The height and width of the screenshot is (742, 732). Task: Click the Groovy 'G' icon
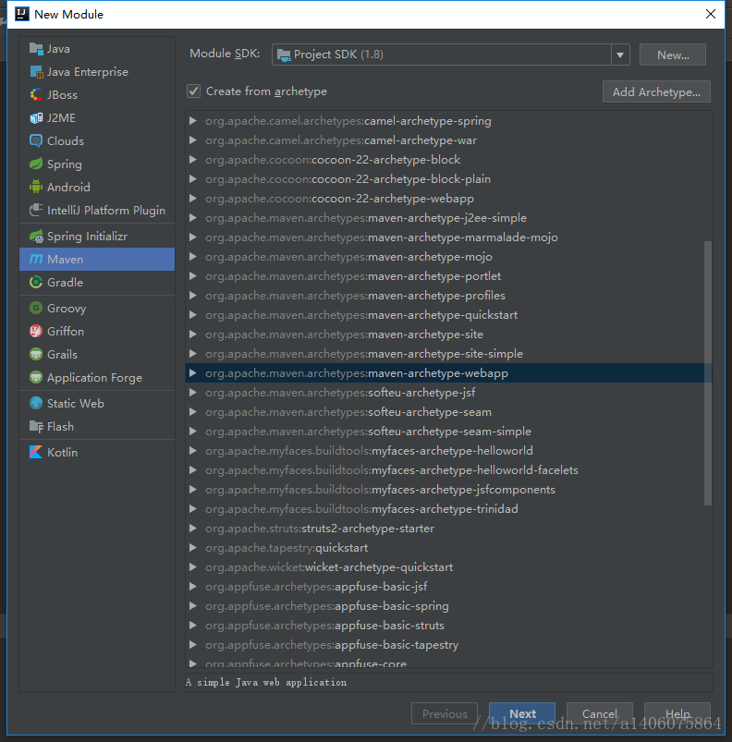pos(36,308)
